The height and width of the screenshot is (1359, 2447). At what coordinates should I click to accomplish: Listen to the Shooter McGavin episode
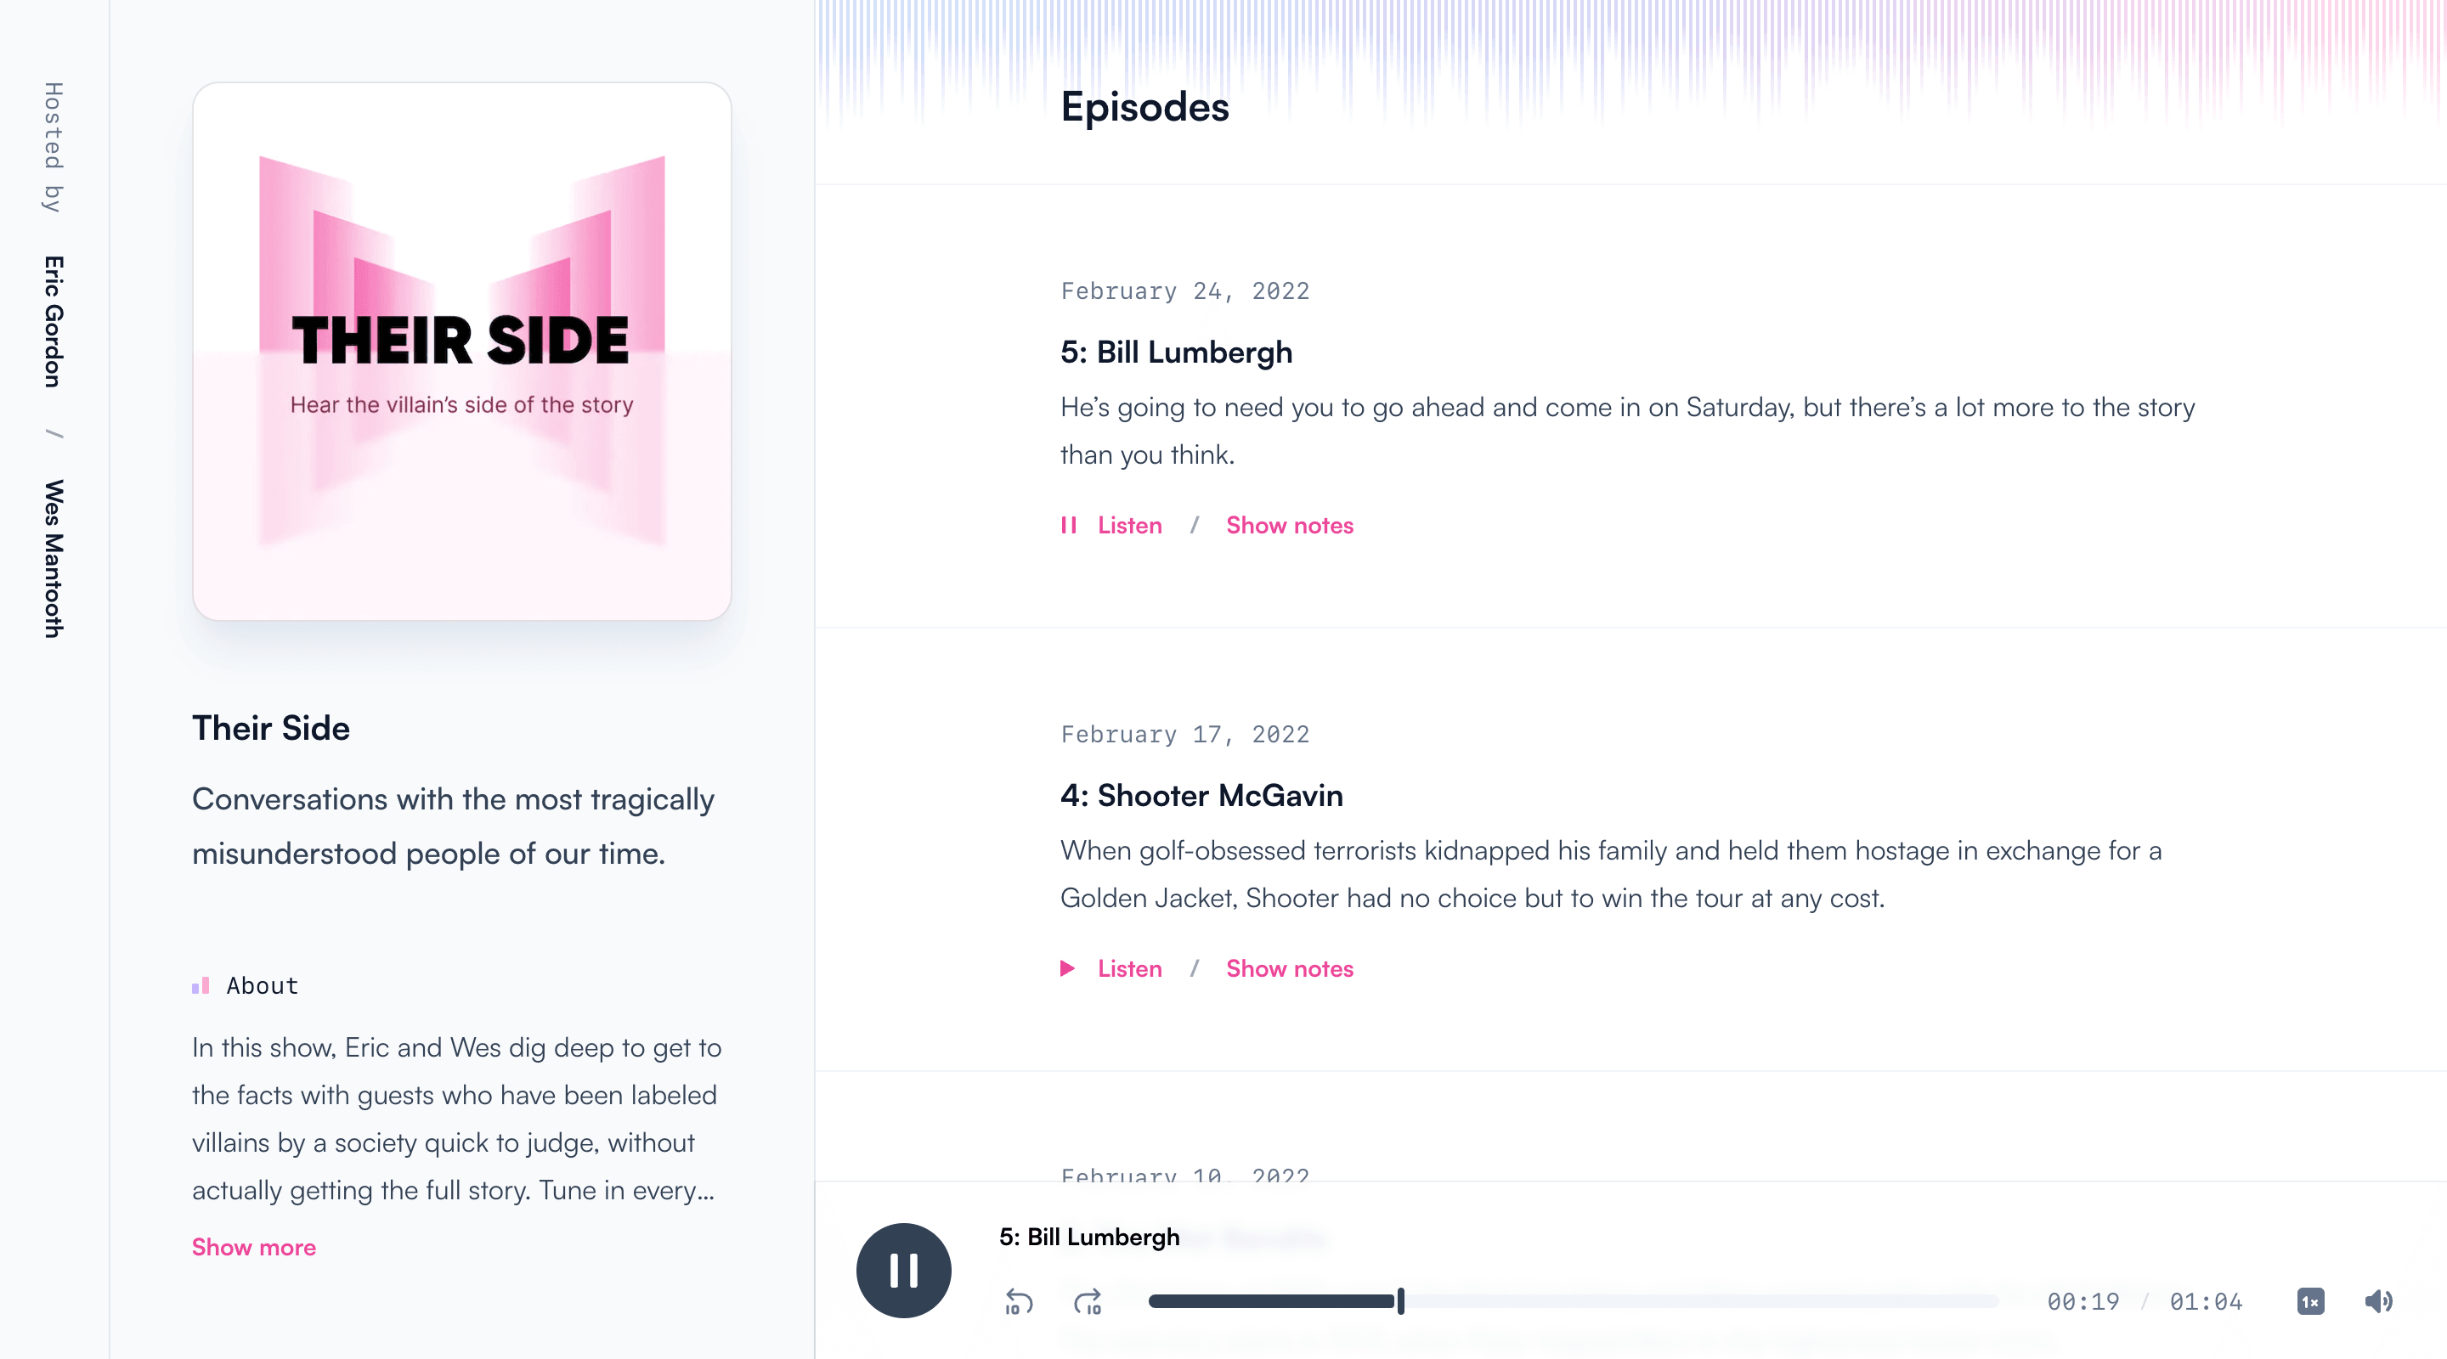1111,967
